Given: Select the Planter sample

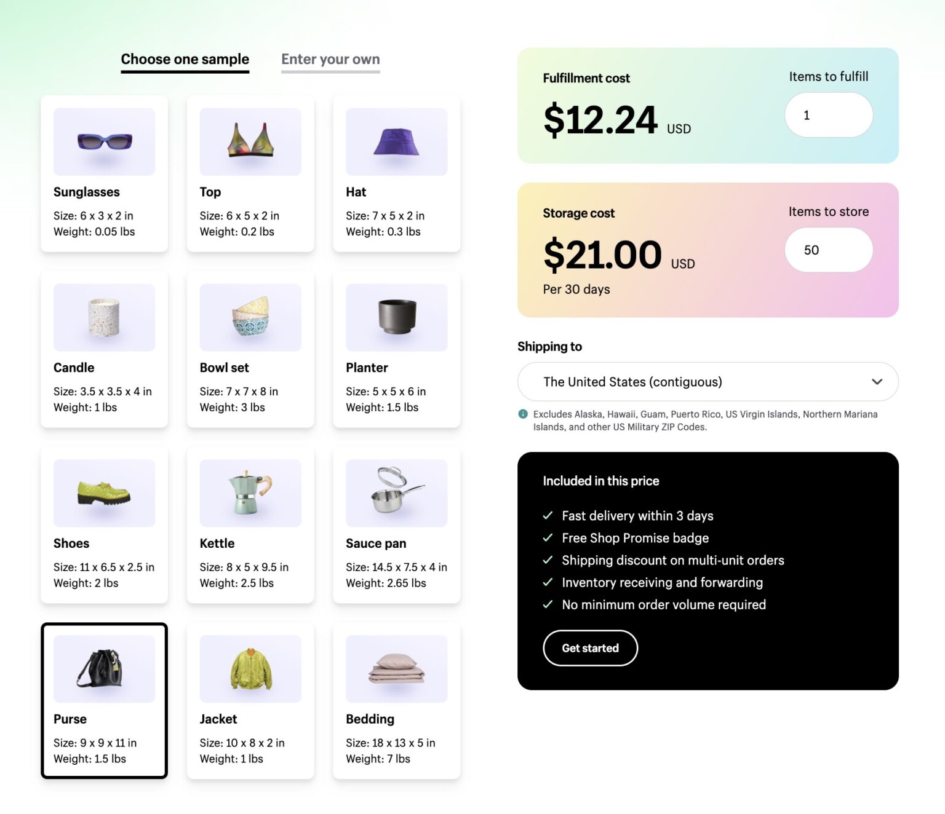Looking at the screenshot, I should [396, 349].
